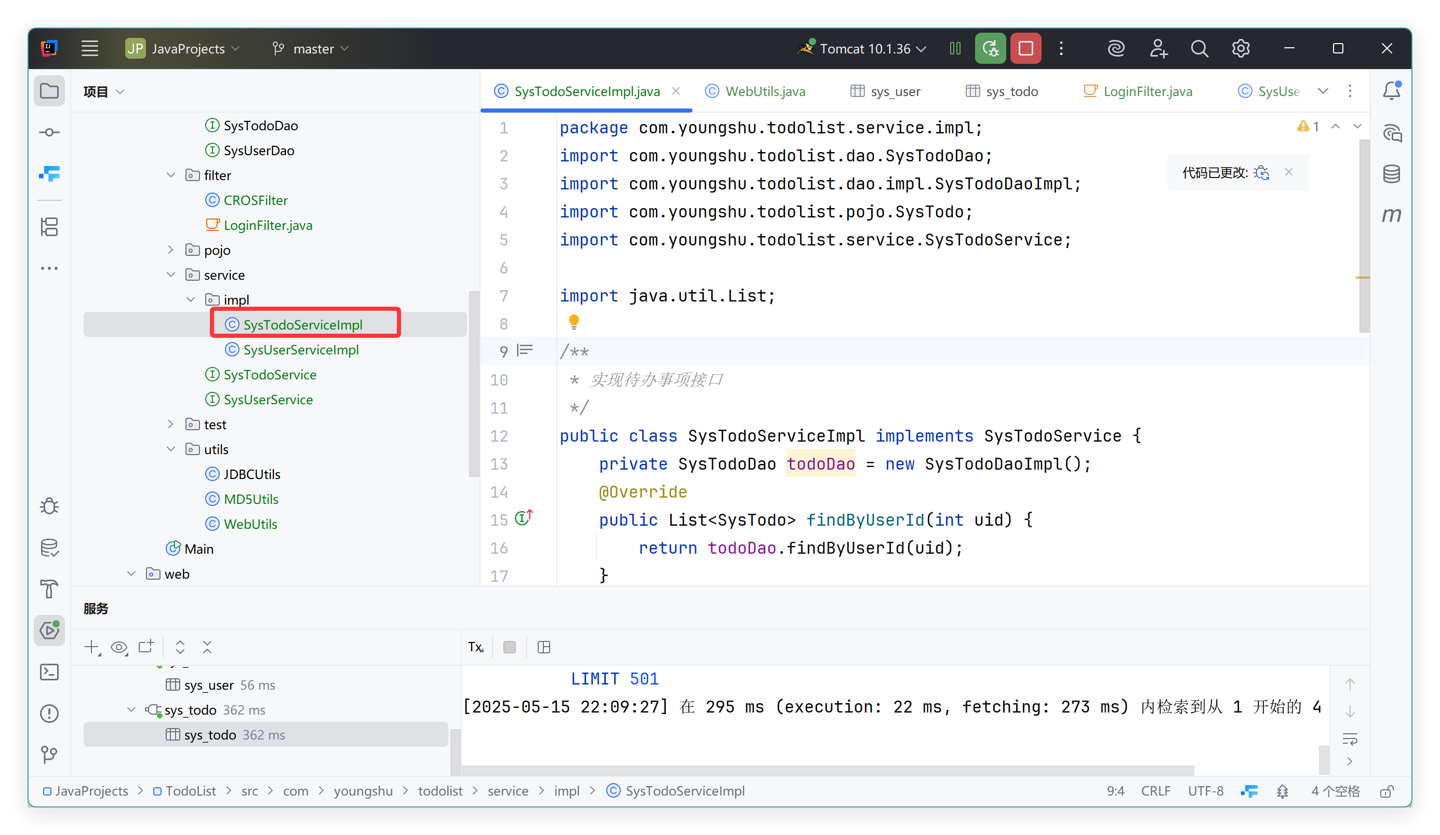Toggle soft-wrap in console output
This screenshot has height=835, width=1440.
[1350, 740]
